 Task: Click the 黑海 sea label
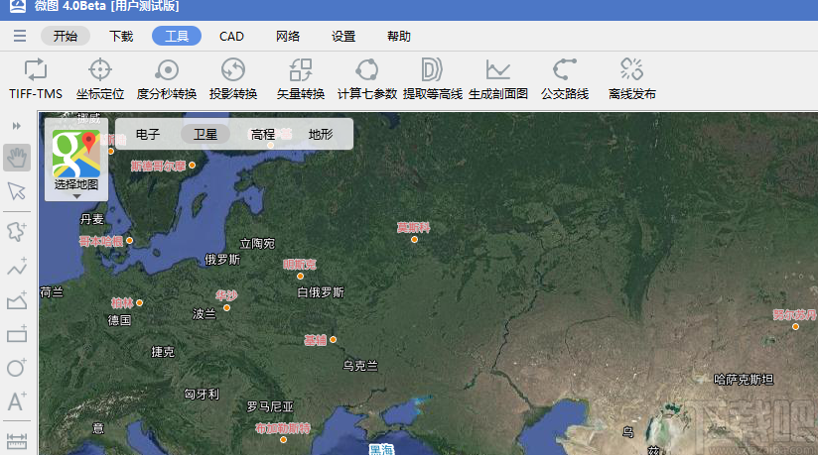click(381, 449)
